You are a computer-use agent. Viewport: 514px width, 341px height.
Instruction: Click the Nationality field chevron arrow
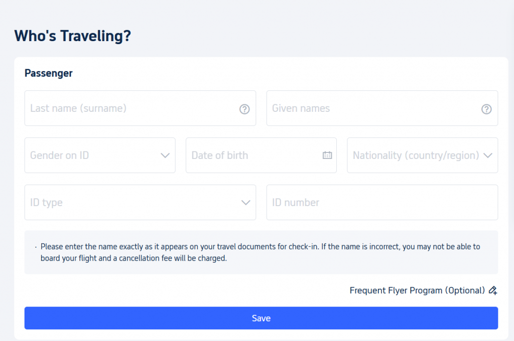tap(488, 155)
